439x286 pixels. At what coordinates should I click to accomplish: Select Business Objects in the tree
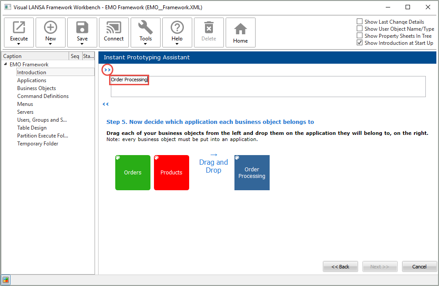pyautogui.click(x=37, y=88)
